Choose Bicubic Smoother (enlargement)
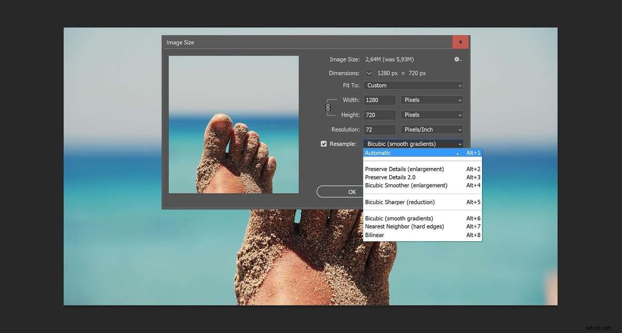 coord(404,185)
